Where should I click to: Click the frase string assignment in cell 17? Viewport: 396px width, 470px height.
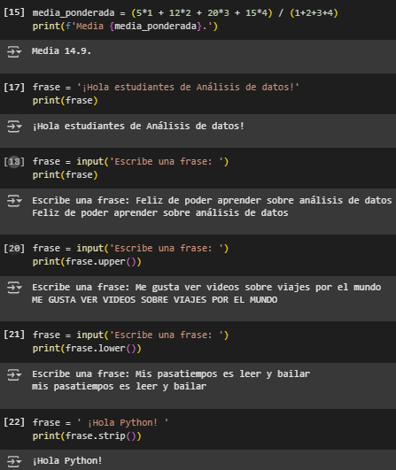pos(166,88)
